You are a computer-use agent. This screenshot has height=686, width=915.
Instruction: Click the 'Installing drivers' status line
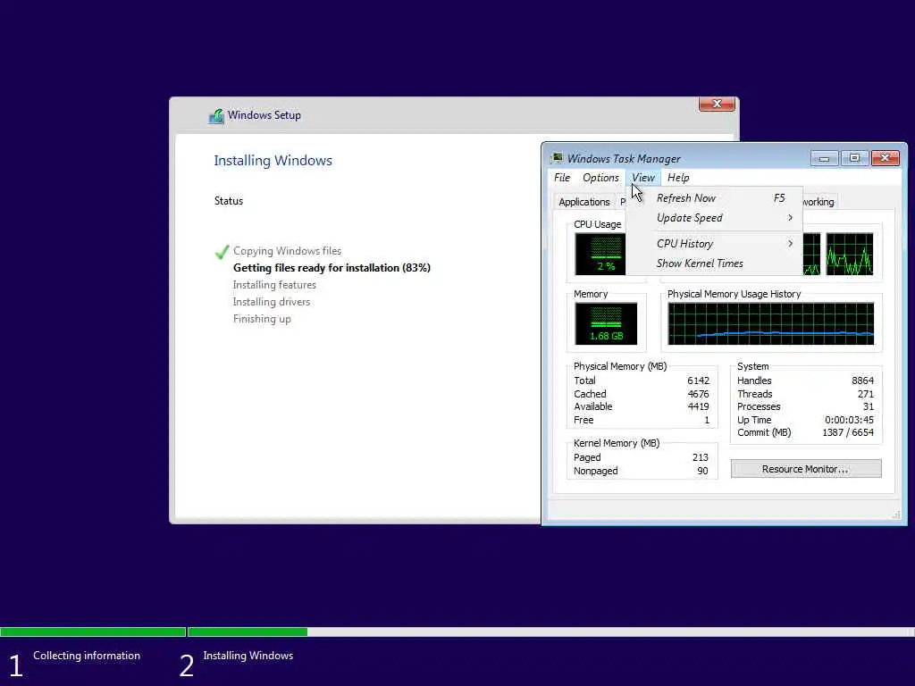[272, 302]
